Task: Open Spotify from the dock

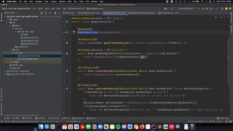Action: (118, 127)
